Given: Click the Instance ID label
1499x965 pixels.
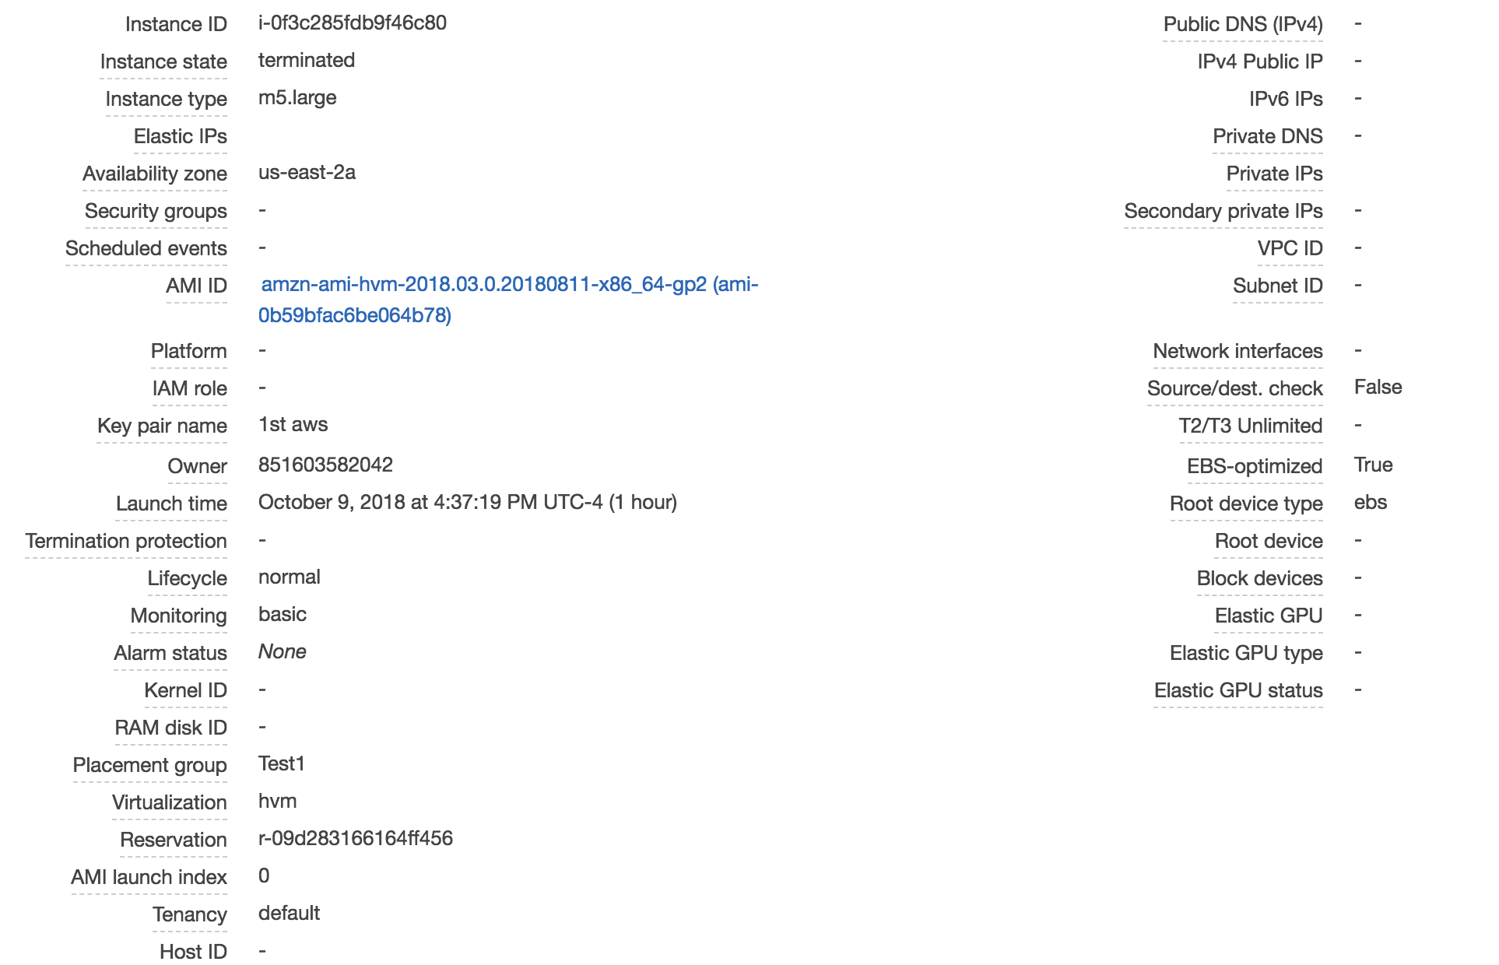Looking at the screenshot, I should (176, 24).
